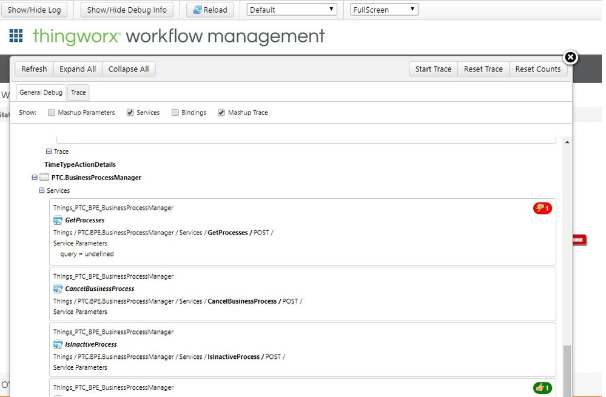Click Reset Counts

(x=538, y=68)
